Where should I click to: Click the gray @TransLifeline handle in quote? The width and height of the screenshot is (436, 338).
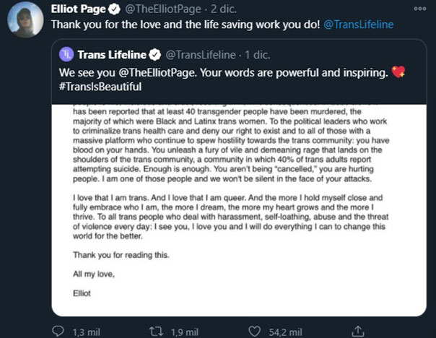(x=201, y=54)
